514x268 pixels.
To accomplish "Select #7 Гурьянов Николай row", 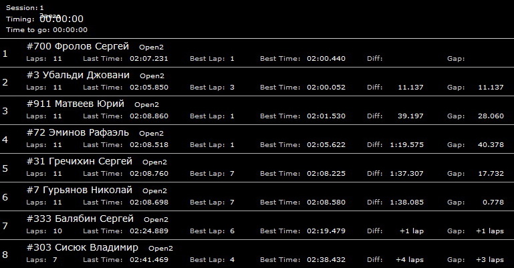I will click(257, 196).
